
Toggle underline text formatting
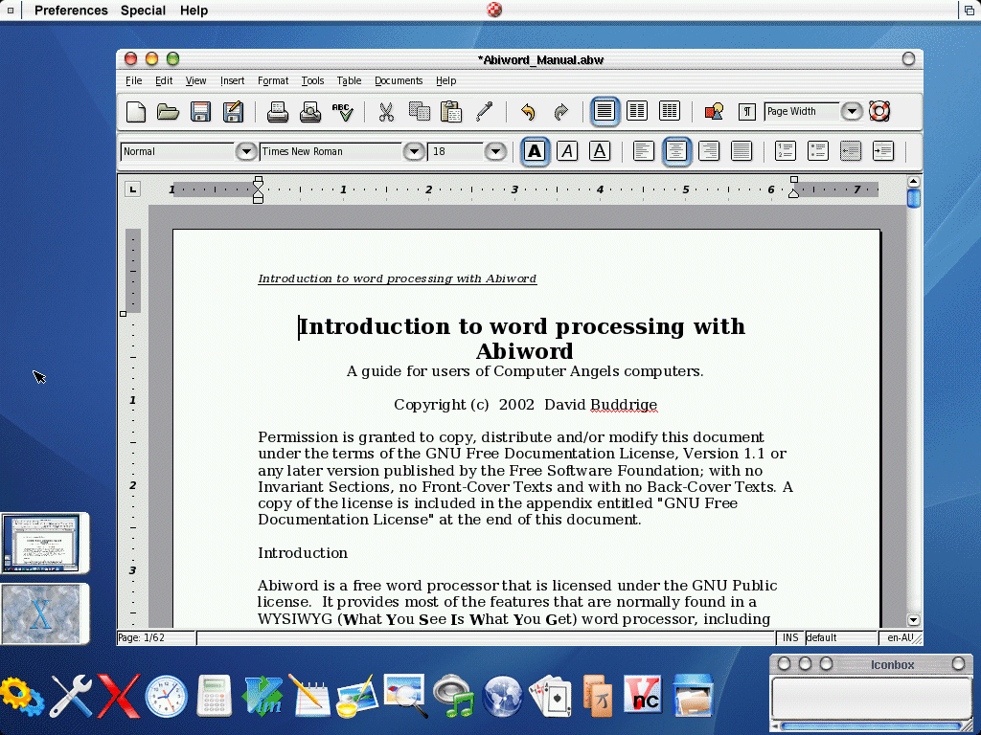[x=600, y=151]
